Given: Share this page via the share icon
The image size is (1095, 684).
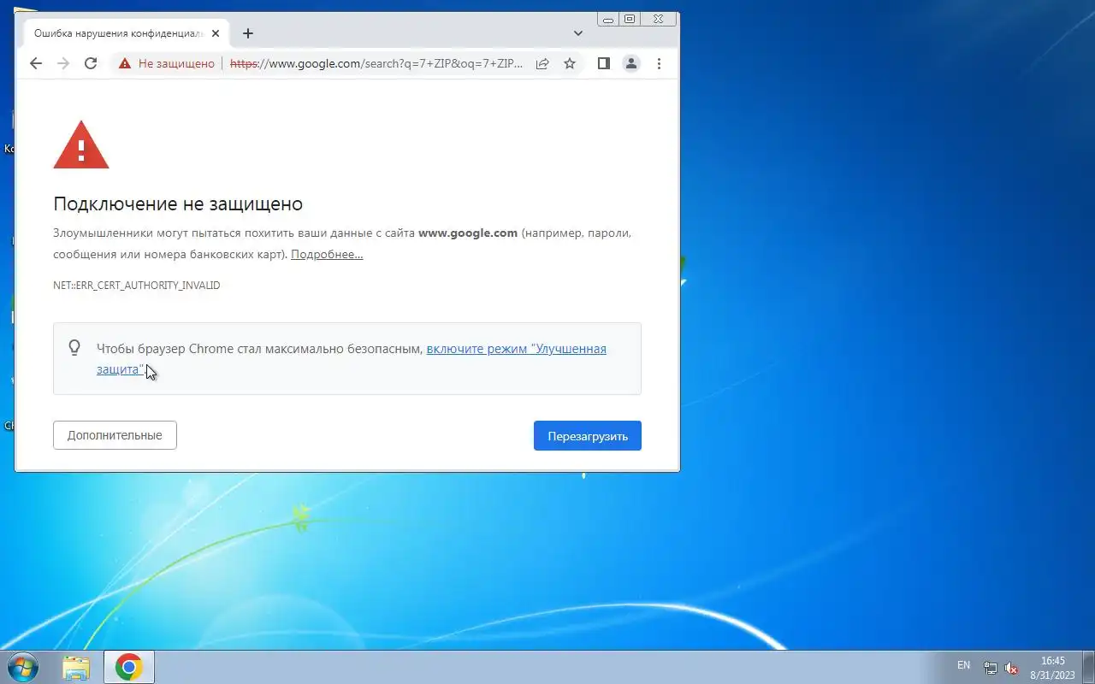Looking at the screenshot, I should pos(542,63).
